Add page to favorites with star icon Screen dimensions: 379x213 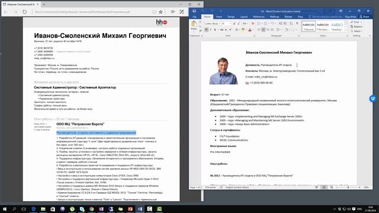(160, 12)
